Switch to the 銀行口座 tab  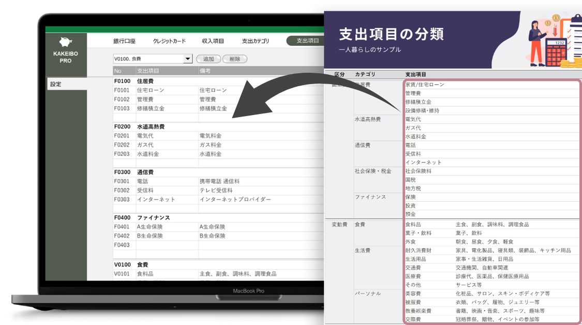click(124, 41)
